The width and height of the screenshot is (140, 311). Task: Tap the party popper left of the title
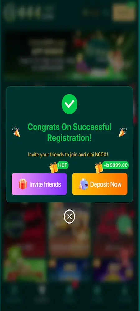16,132
